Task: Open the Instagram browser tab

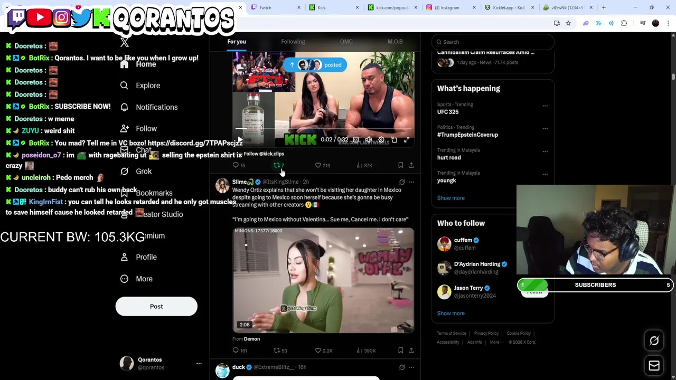Action: (x=450, y=7)
